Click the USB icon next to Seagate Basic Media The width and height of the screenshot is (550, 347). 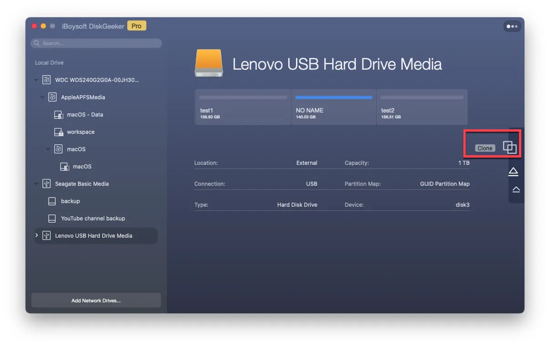46,184
